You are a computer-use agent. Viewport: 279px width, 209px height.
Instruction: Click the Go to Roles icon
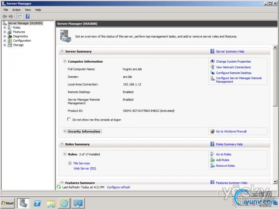212,154
